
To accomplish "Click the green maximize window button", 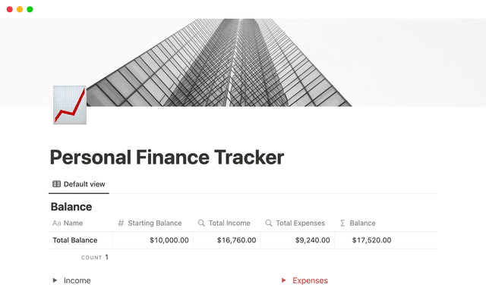I will coord(30,9).
